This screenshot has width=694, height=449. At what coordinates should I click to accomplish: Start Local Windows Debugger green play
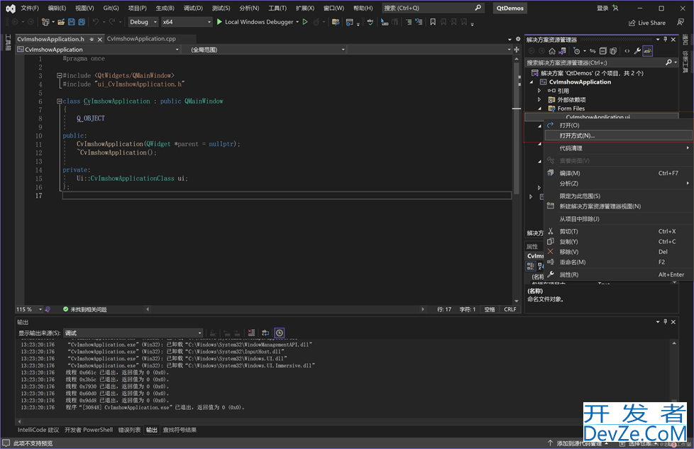pos(219,22)
